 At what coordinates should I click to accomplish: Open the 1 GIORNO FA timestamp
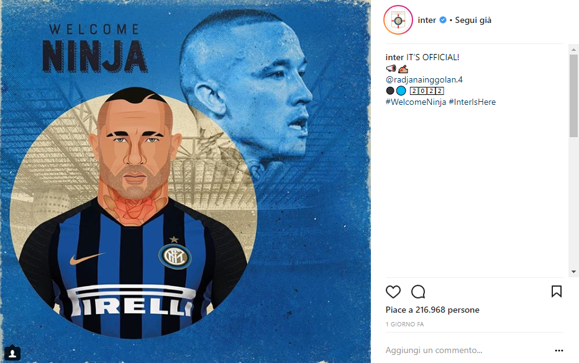[404, 325]
